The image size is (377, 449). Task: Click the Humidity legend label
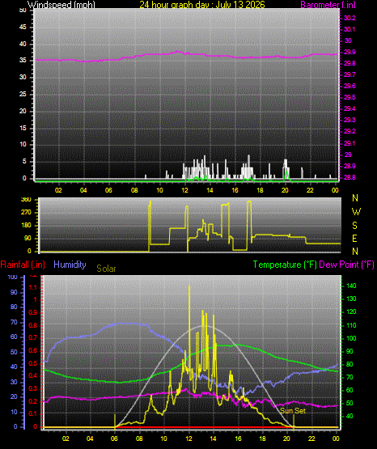70,265
